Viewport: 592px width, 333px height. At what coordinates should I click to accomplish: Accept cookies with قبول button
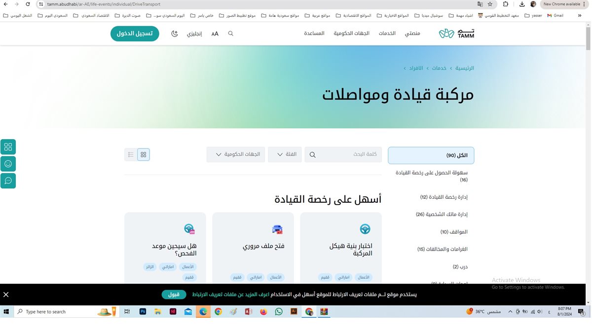(174, 295)
